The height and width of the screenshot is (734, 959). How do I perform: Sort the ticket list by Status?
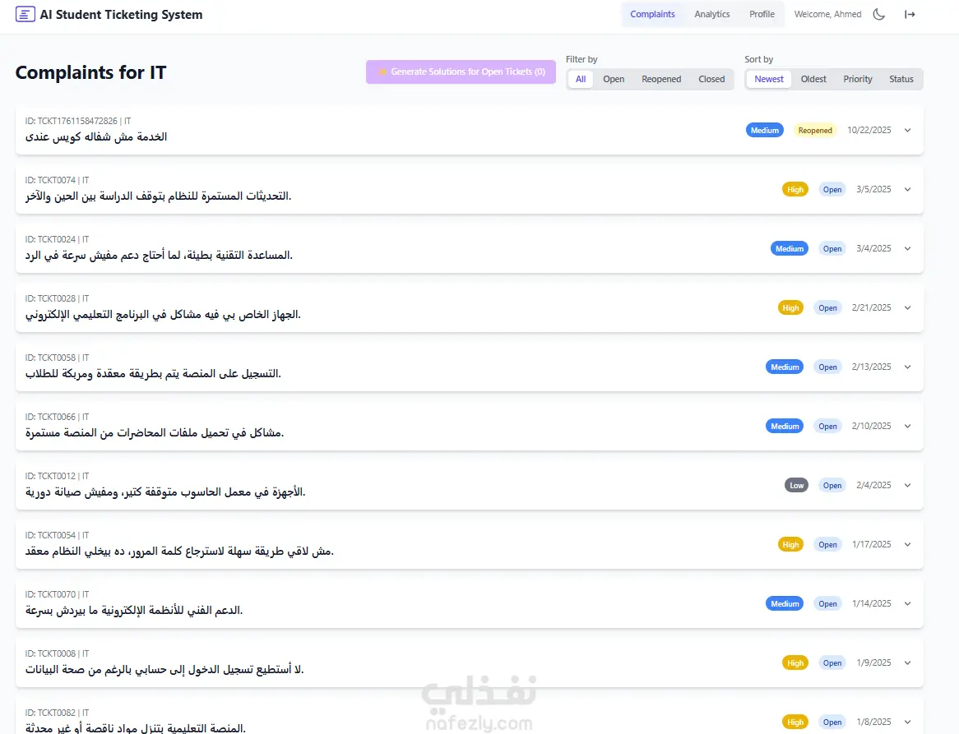tap(901, 79)
